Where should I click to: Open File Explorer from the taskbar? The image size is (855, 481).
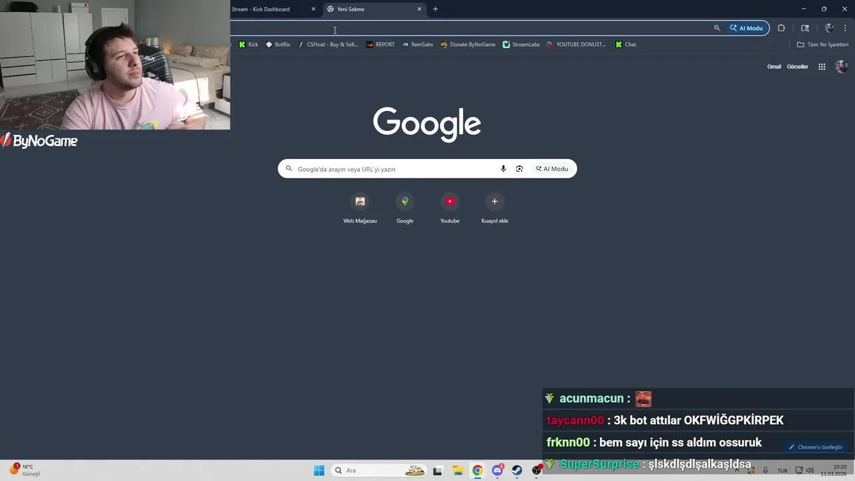point(458,470)
